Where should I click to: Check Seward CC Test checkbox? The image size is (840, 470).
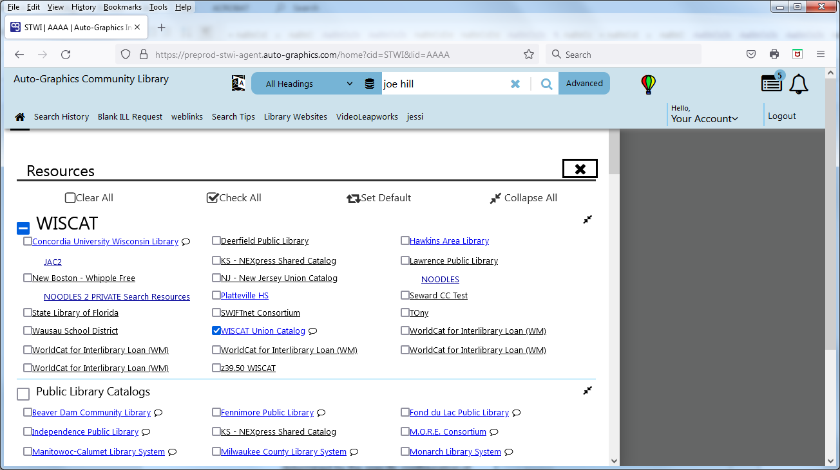pyautogui.click(x=405, y=295)
